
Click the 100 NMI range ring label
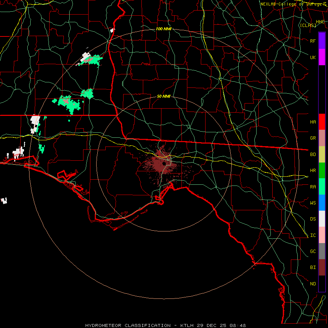(164, 29)
